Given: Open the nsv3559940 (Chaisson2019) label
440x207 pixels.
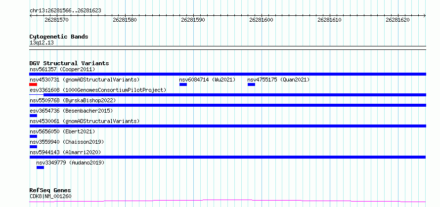Looking at the screenshot, I should 67,142.
